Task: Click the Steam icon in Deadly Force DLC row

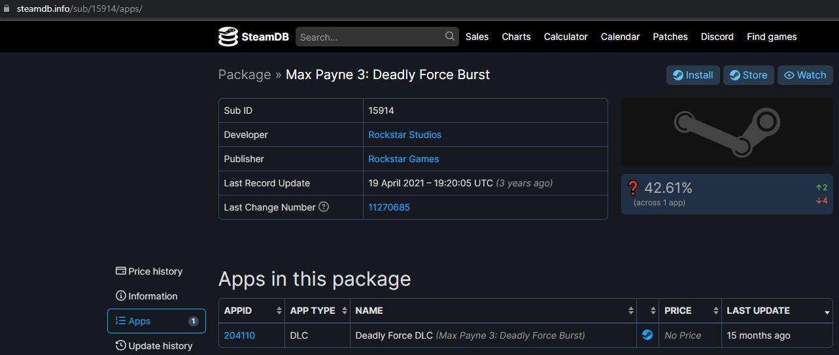Action: tap(647, 335)
